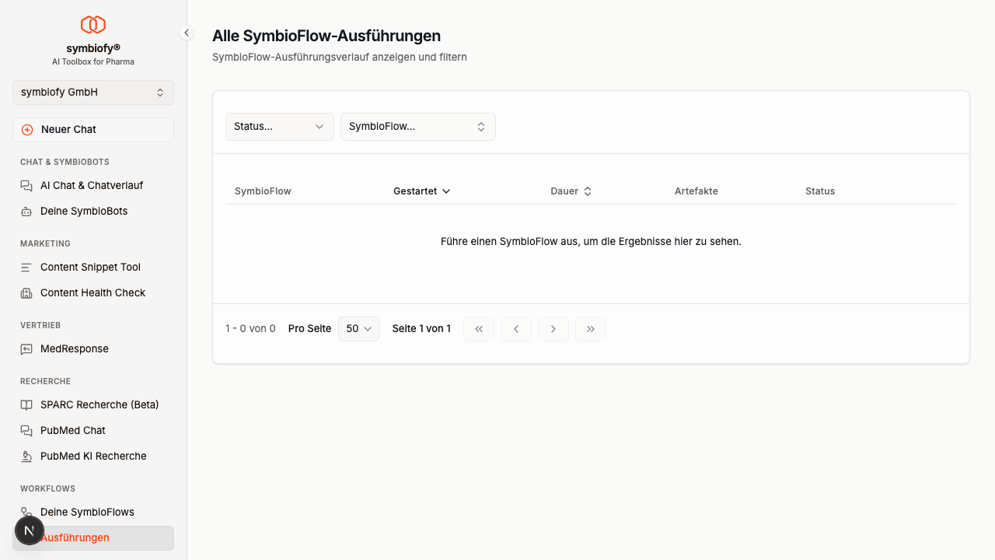
Task: Click the plus icon beside Neuer Chat
Action: 27,130
